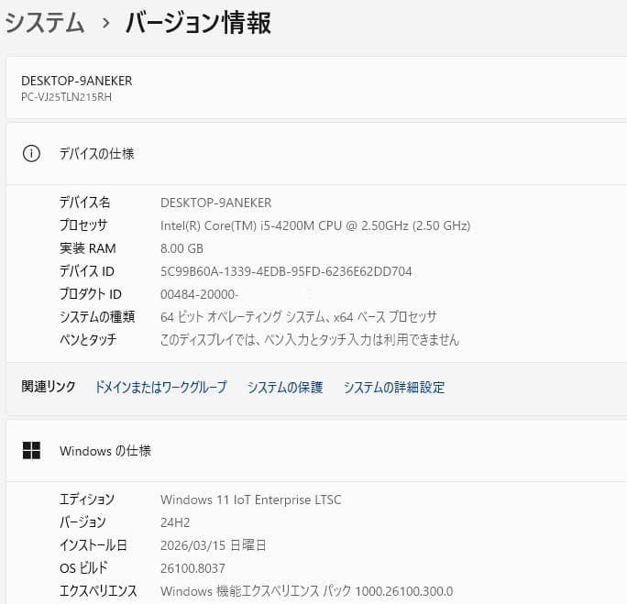Screen dimensions: 627x604
Task: Click the デバイス ID value text
Action: 286,271
